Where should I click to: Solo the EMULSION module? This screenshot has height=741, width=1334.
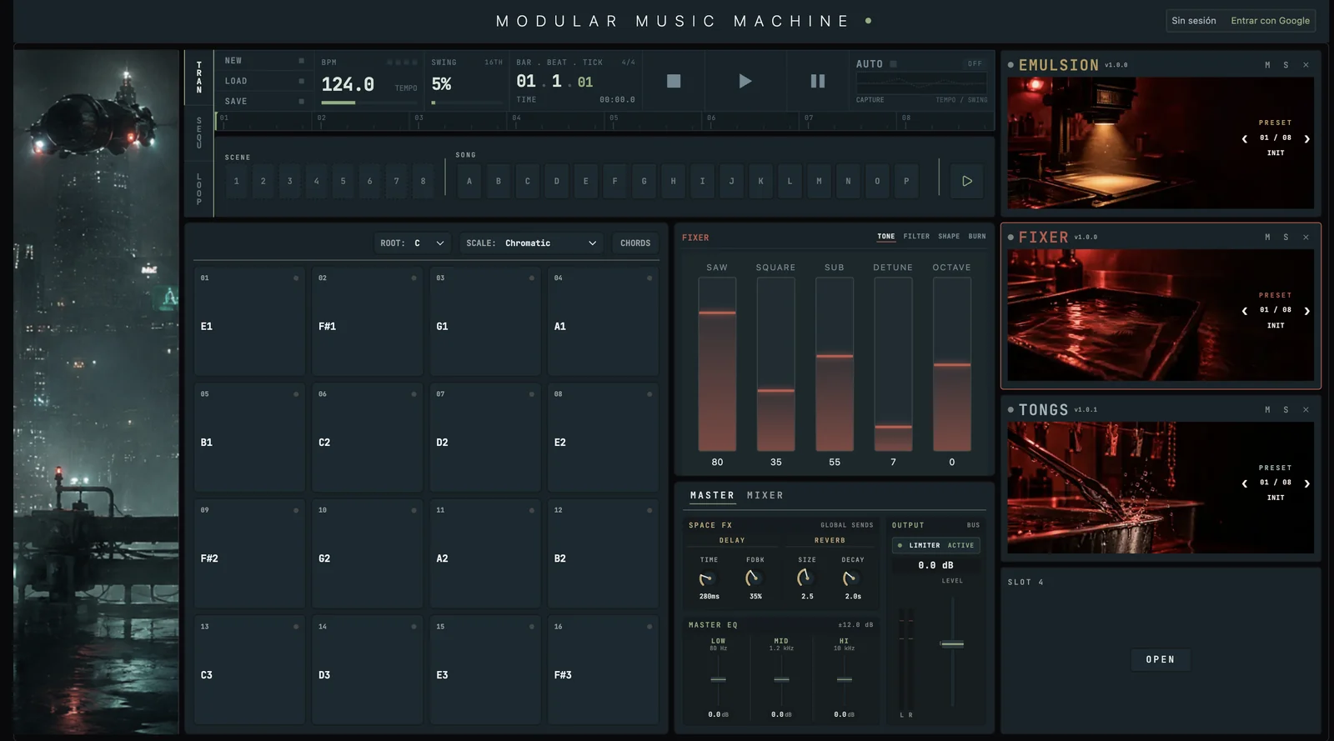[1286, 65]
